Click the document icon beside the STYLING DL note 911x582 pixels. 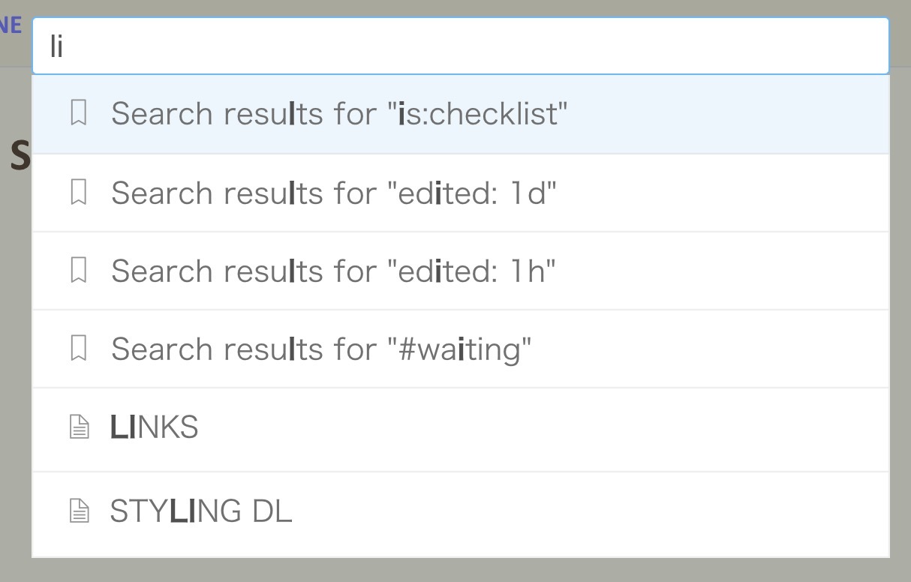[x=79, y=510]
